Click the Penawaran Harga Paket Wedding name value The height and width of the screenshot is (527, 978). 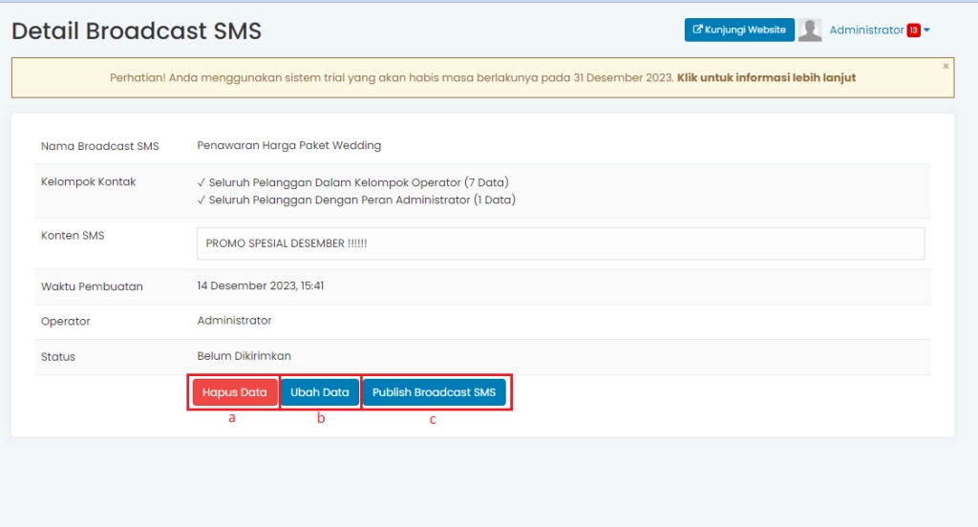(x=288, y=146)
